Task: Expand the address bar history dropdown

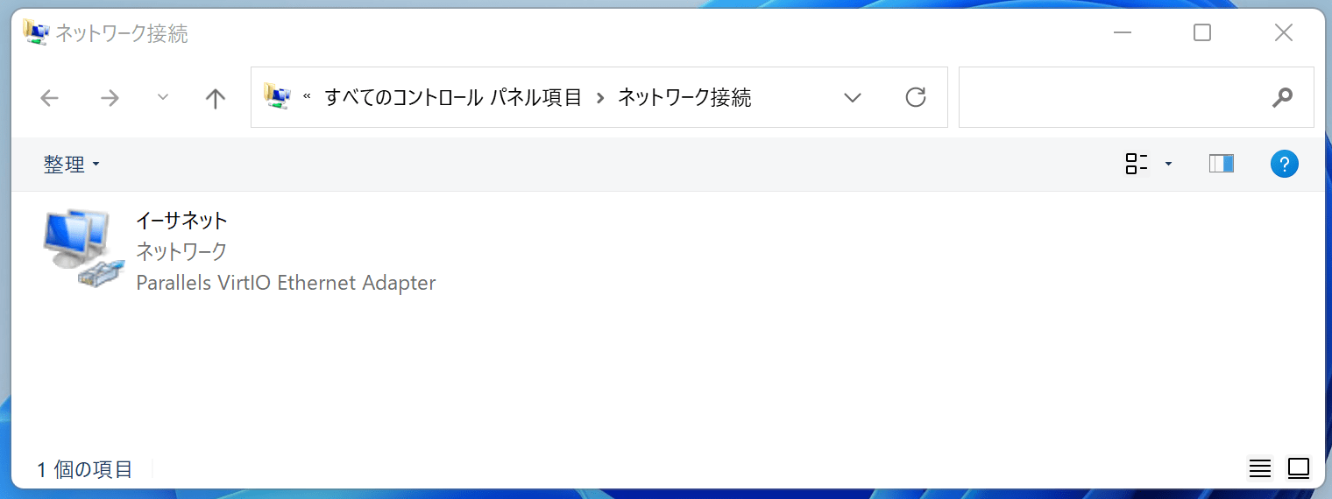Action: (852, 97)
